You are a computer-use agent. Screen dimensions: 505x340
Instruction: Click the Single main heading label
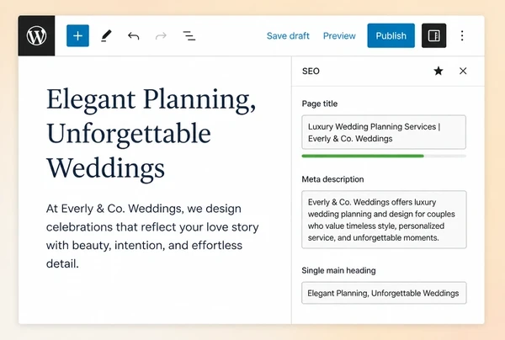point(338,270)
